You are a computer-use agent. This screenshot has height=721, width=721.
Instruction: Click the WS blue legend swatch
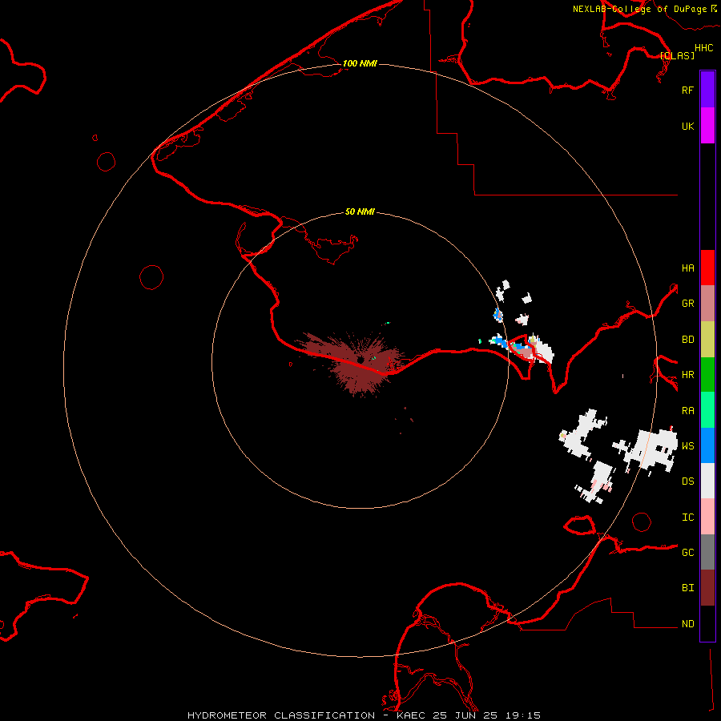click(707, 445)
